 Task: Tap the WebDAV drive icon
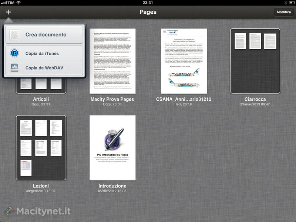point(14,68)
